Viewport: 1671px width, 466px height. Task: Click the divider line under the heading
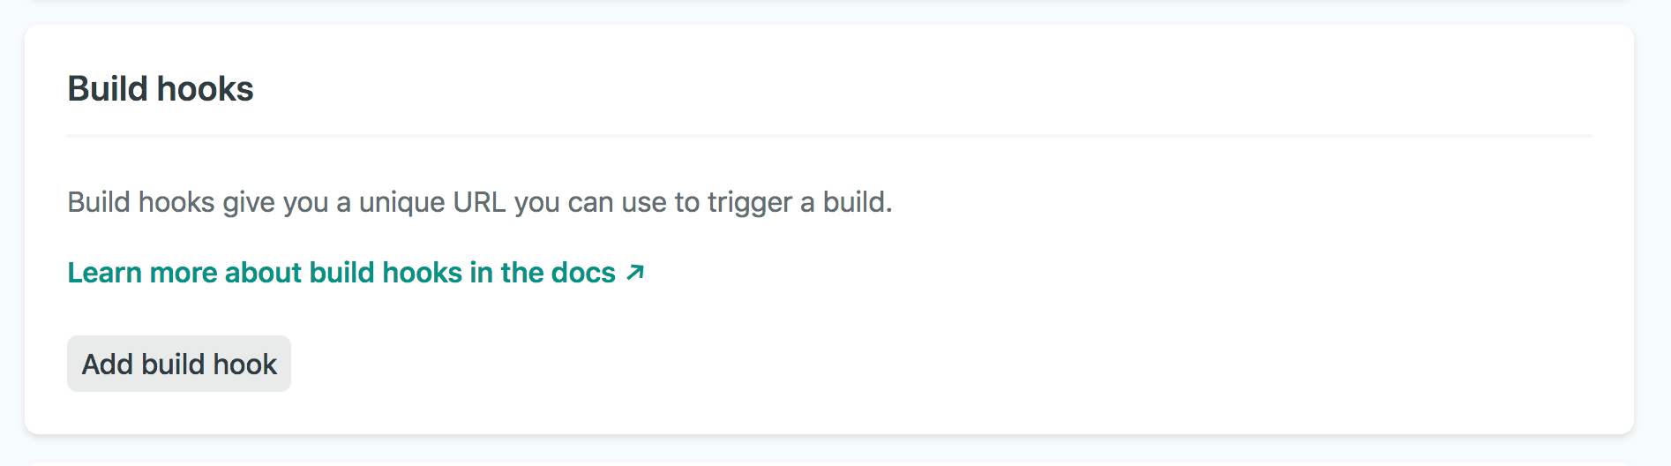coord(829,136)
